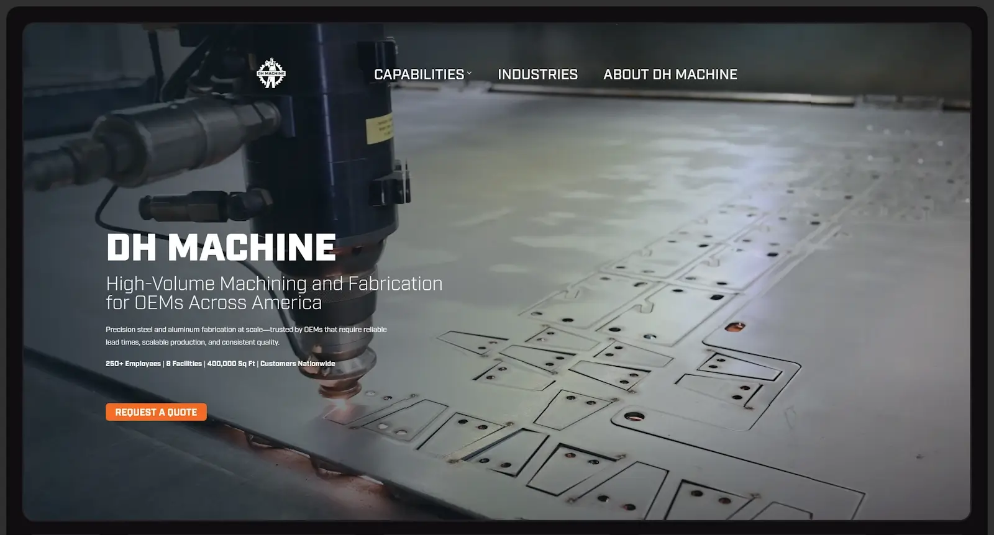Click the DH Machine gear logo
994x535 pixels.
(x=271, y=73)
